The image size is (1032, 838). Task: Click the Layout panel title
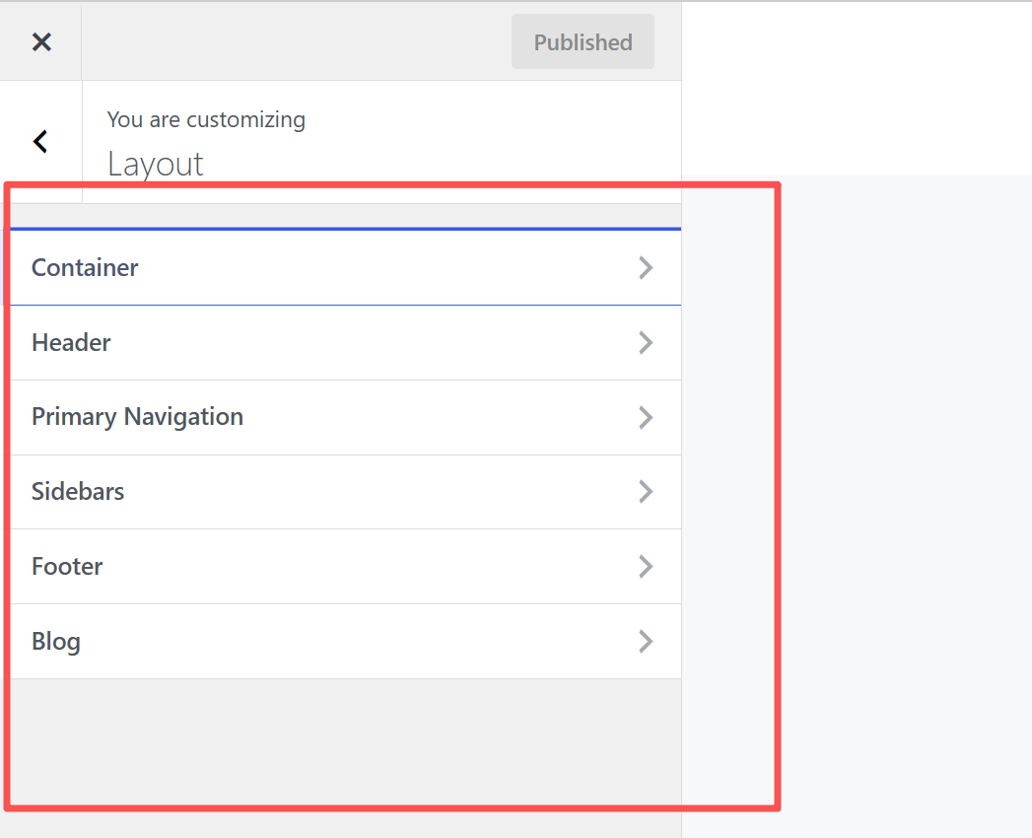pyautogui.click(x=156, y=164)
